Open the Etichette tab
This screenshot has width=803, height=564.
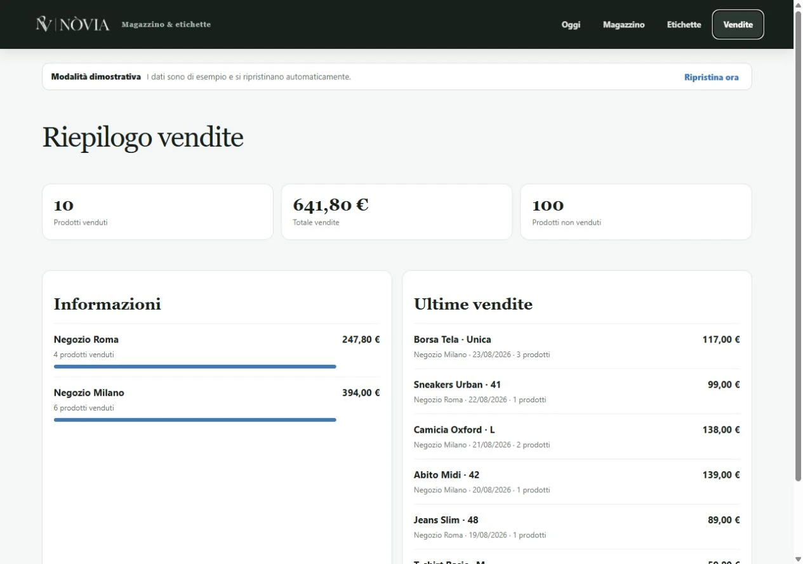click(x=684, y=25)
